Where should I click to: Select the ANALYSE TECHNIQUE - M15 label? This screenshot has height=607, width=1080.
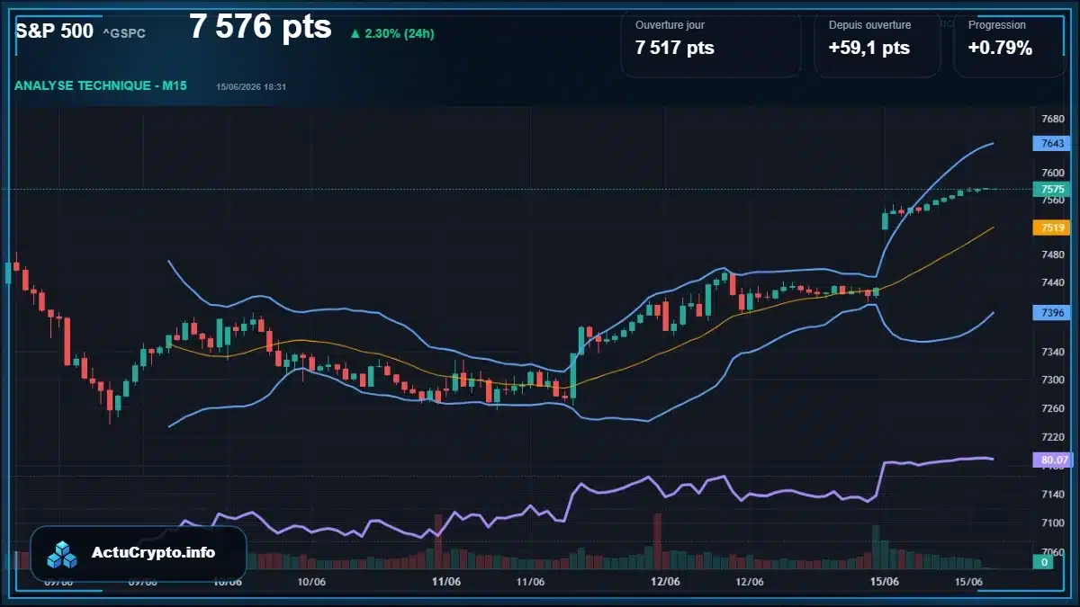(x=100, y=85)
